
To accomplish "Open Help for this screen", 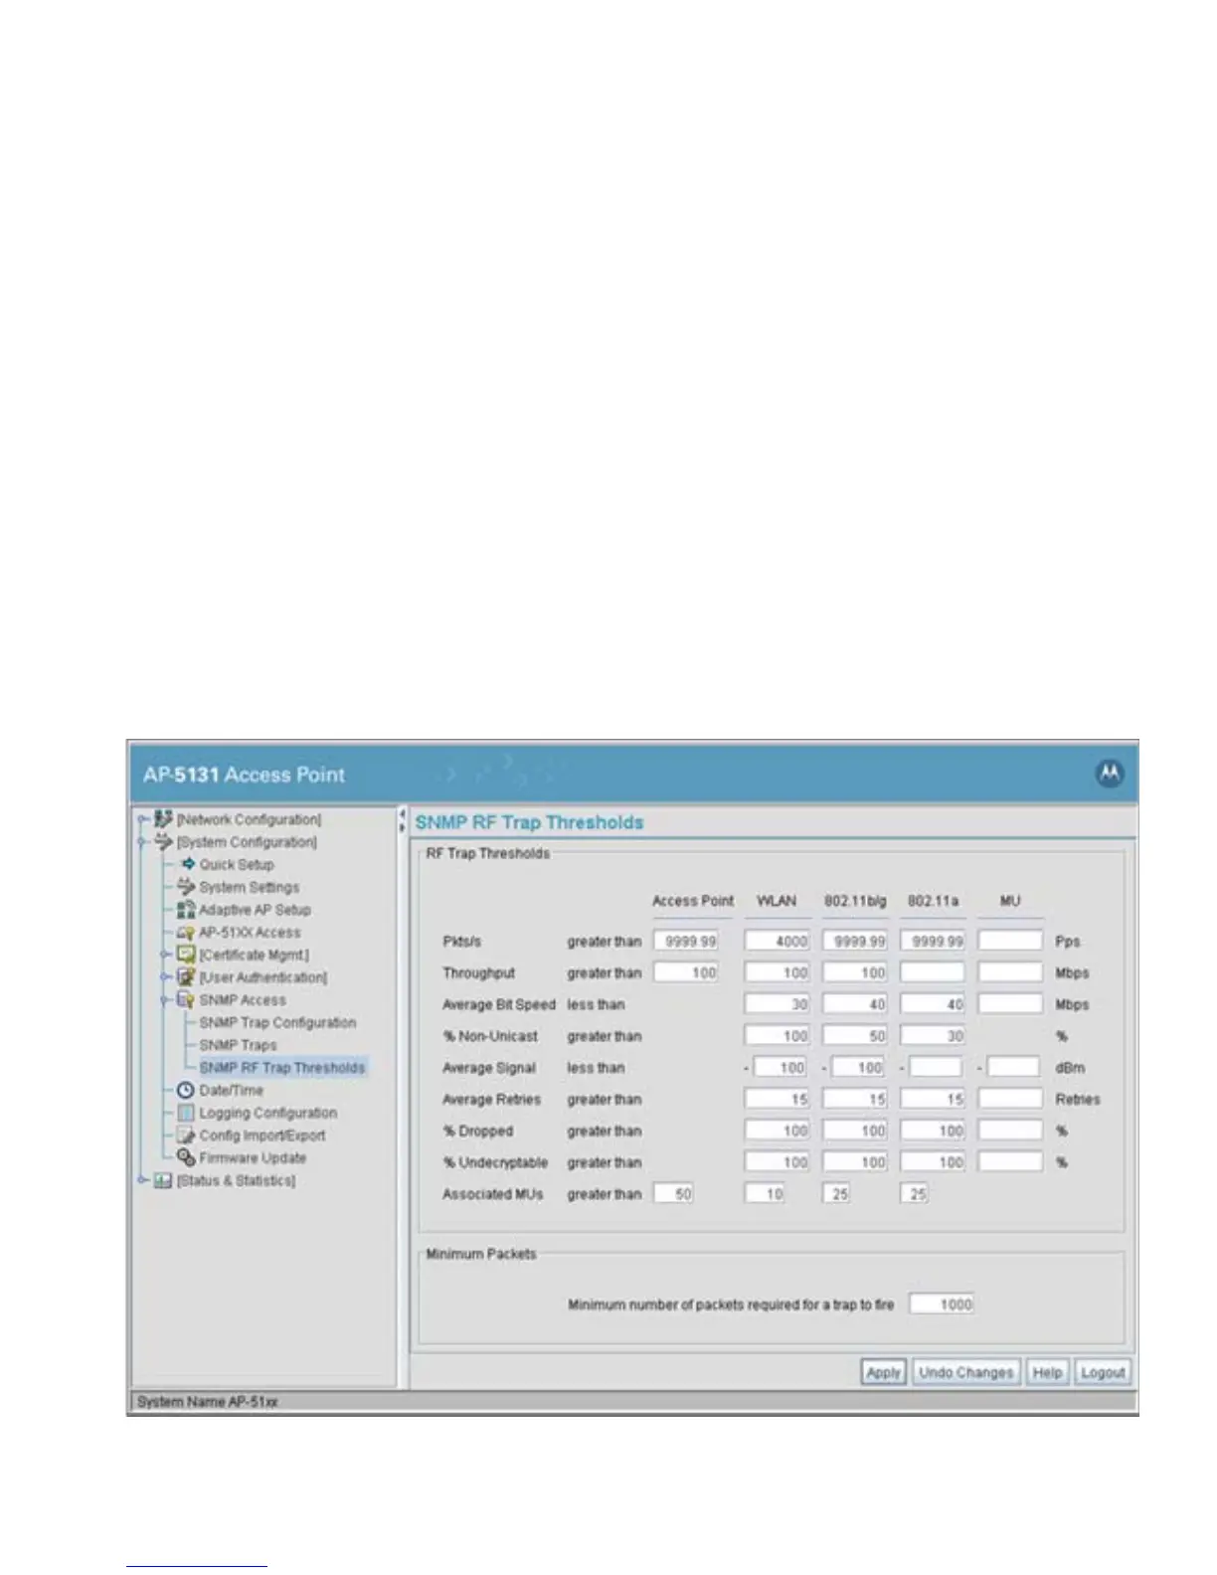I will tap(1047, 1372).
